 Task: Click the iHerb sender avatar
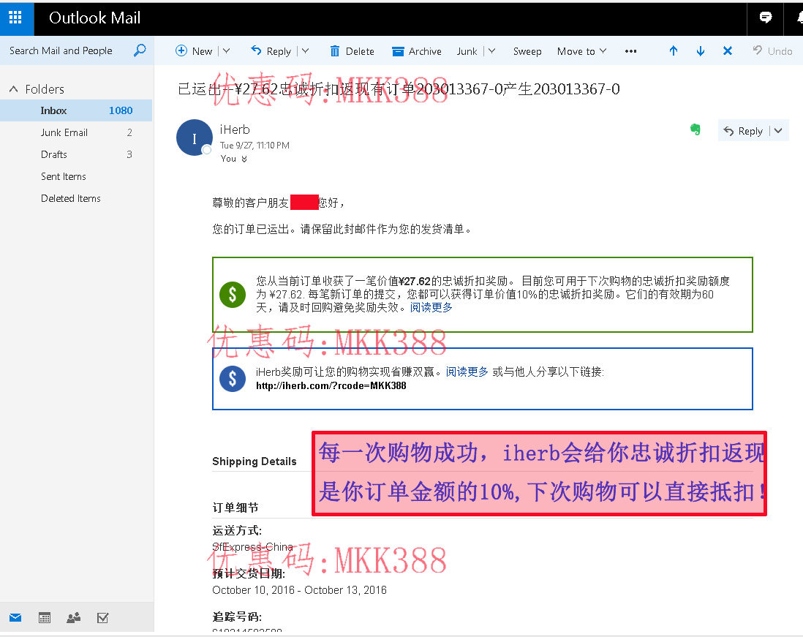(195, 137)
